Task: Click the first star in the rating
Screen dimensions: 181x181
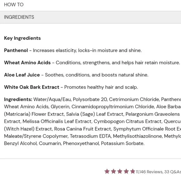Action: tap(107, 171)
